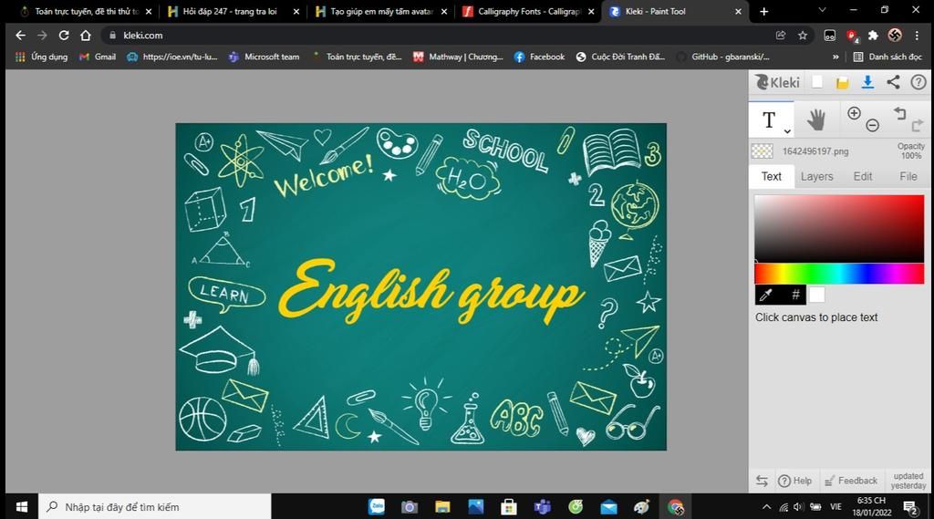This screenshot has height=519, width=934.
Task: Open File Explorer from the taskbar
Action: (x=442, y=506)
